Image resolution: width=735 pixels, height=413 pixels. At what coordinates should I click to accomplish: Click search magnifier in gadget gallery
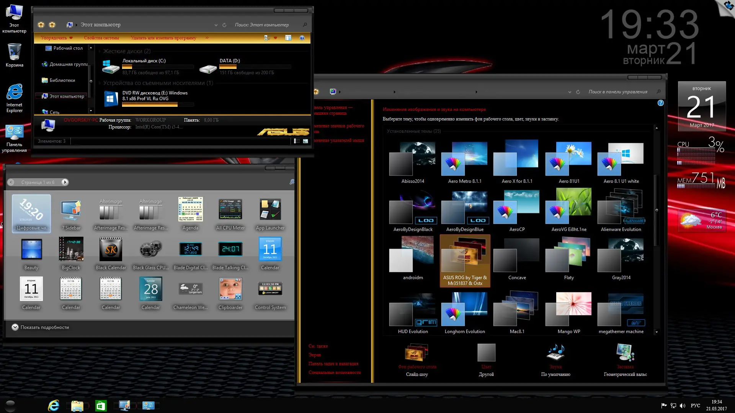[x=292, y=182]
